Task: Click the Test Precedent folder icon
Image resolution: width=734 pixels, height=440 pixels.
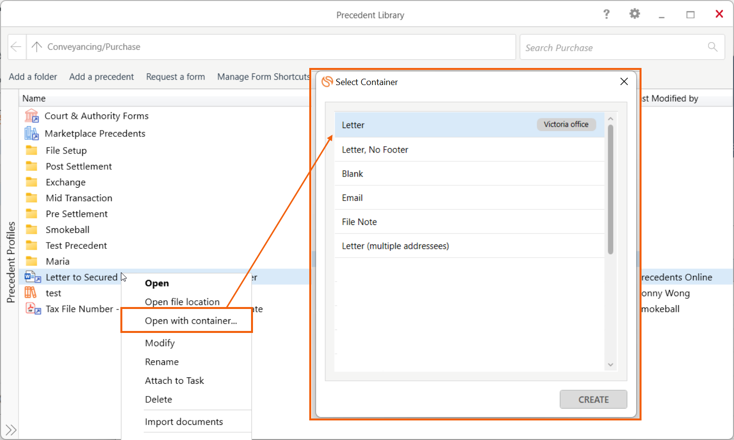Action: pos(32,245)
